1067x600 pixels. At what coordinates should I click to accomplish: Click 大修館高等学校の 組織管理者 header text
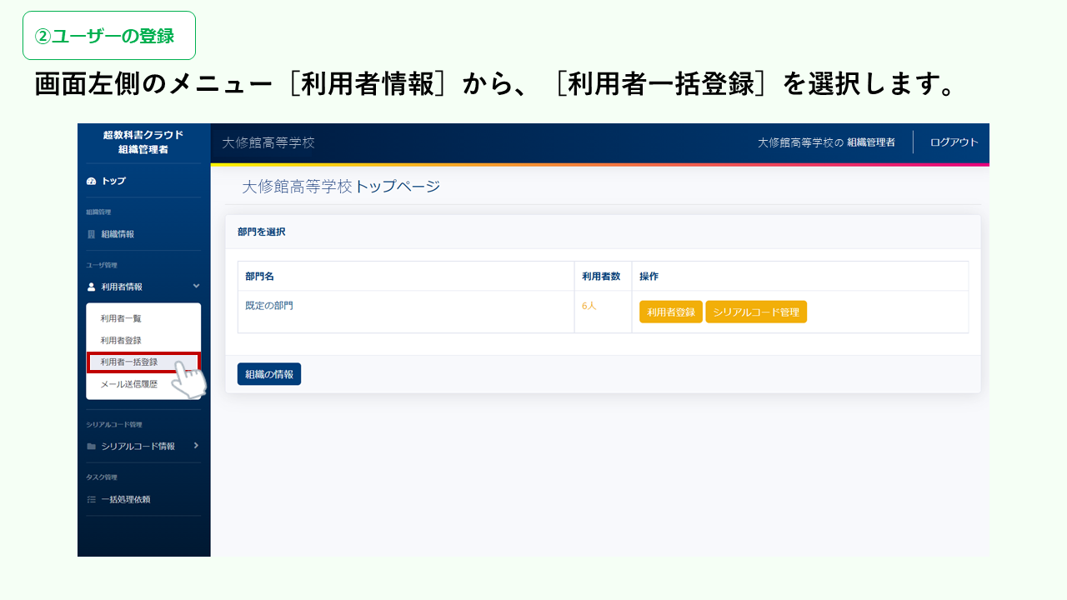(x=826, y=142)
